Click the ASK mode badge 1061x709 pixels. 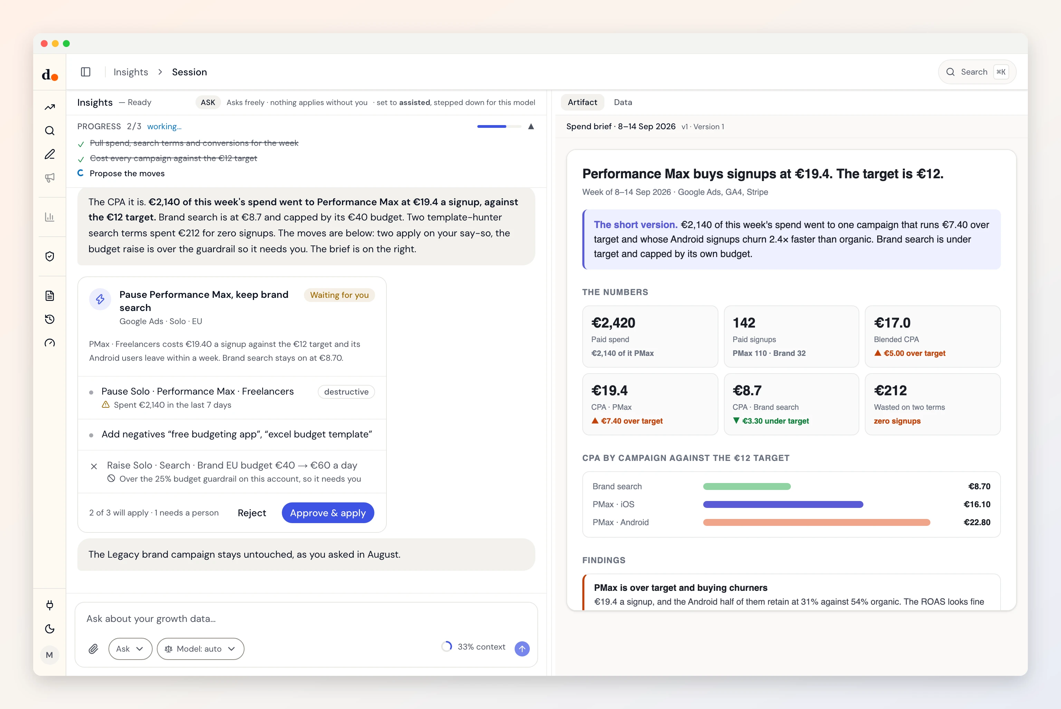tap(208, 103)
